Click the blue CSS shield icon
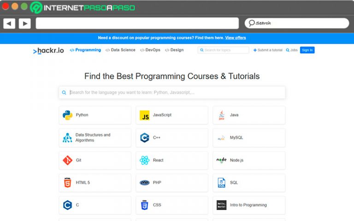The image size is (354, 221). click(x=144, y=205)
